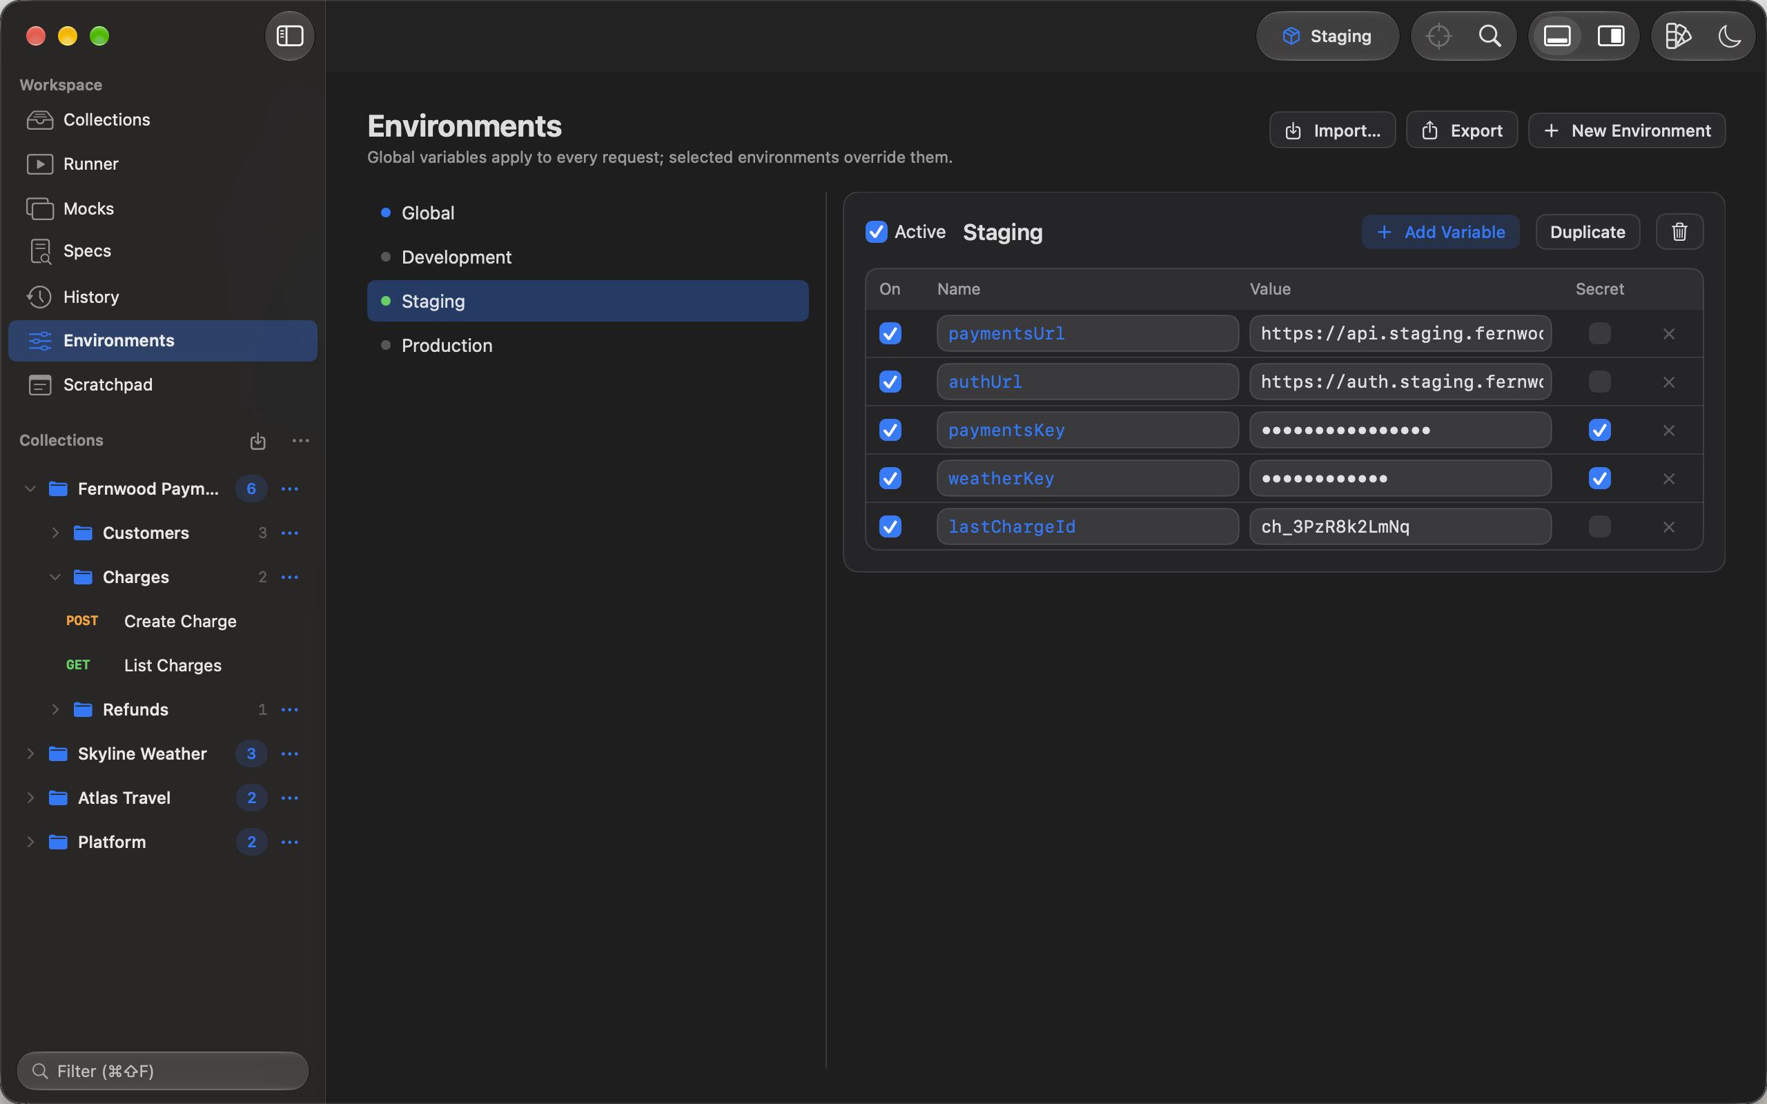Select the Production environment in list

[x=588, y=346]
